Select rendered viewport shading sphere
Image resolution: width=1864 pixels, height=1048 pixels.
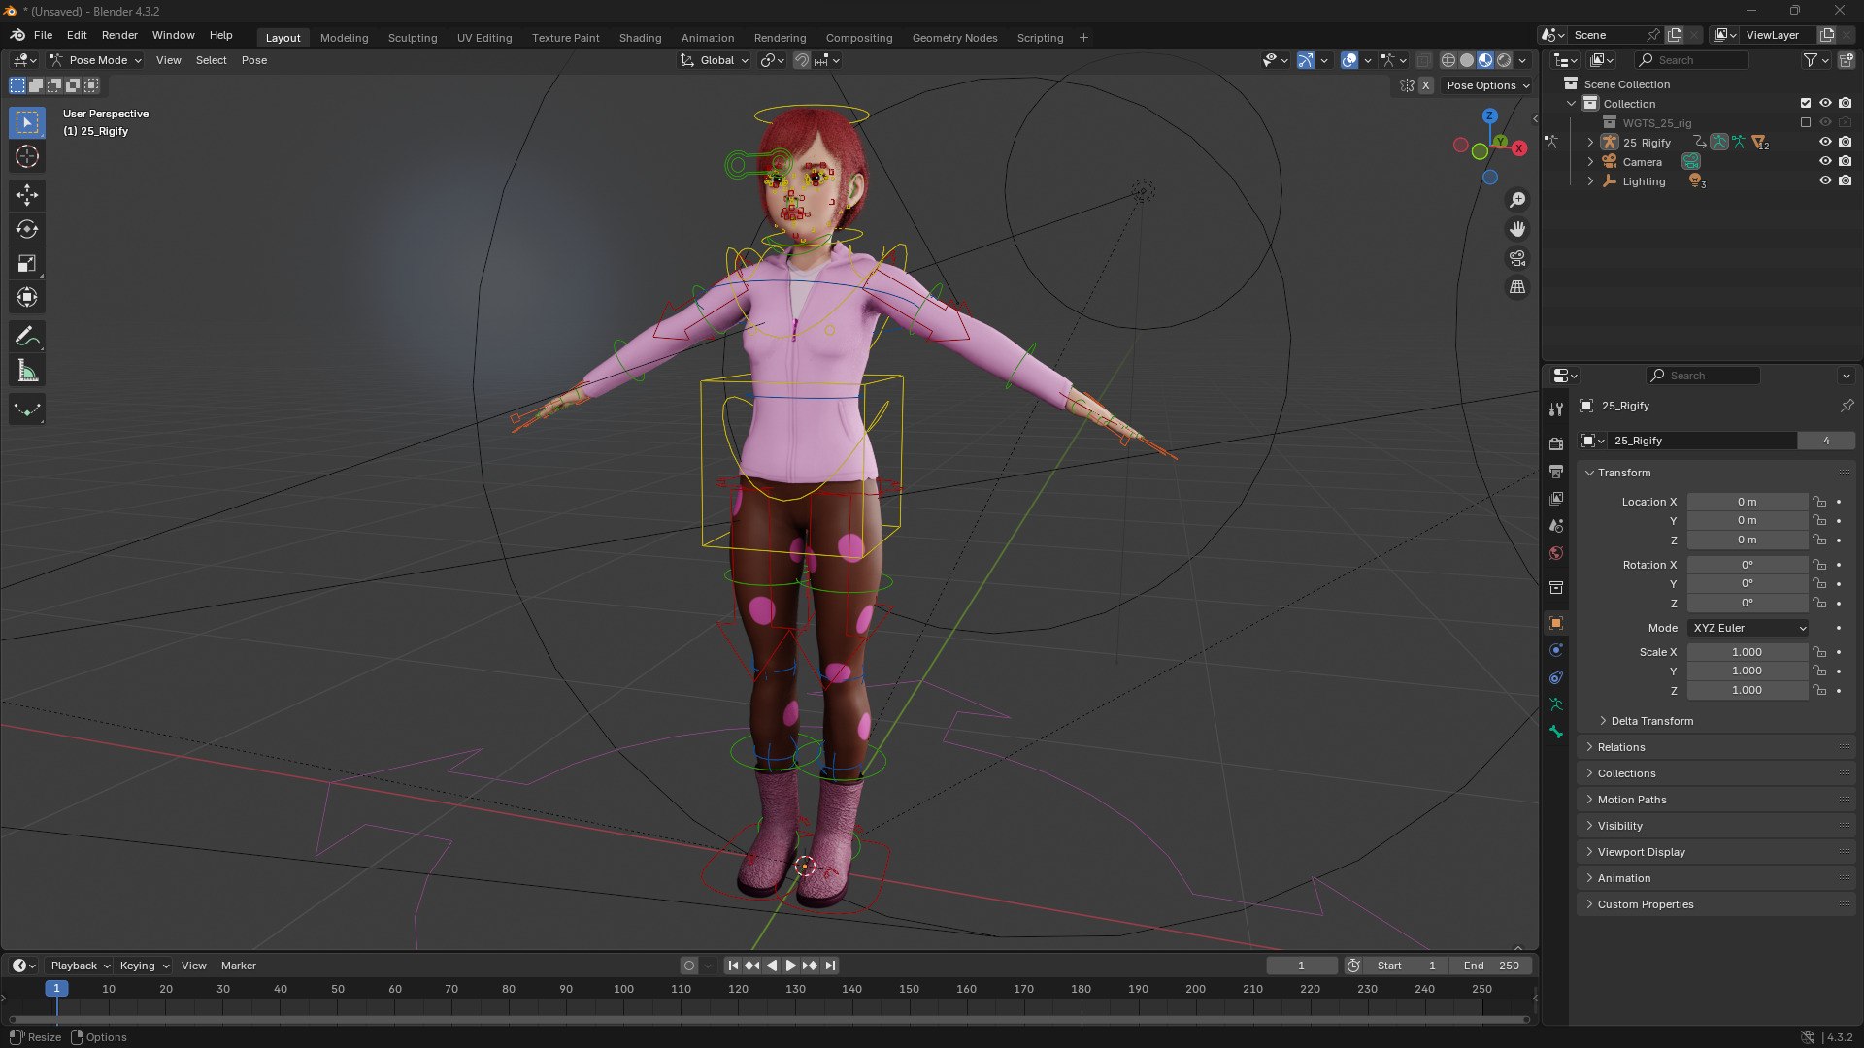click(1504, 60)
